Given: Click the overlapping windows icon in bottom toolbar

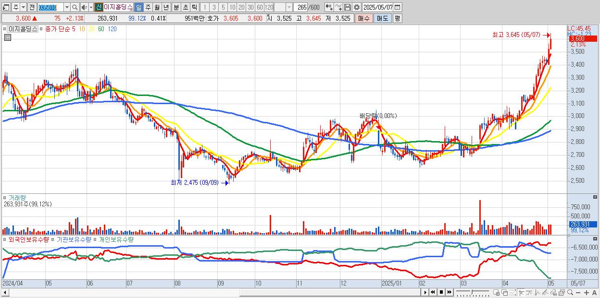Looking at the screenshot, I should (x=505, y=292).
